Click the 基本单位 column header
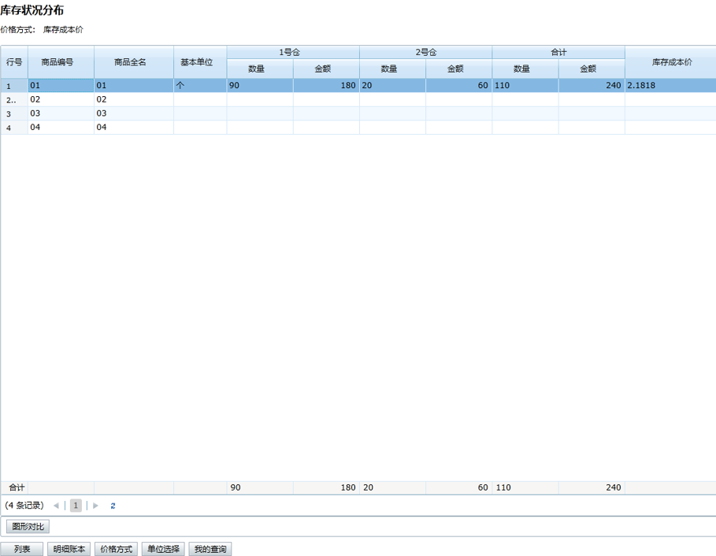The height and width of the screenshot is (556, 716). click(x=200, y=61)
